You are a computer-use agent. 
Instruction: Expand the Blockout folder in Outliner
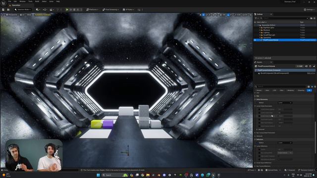(260, 30)
